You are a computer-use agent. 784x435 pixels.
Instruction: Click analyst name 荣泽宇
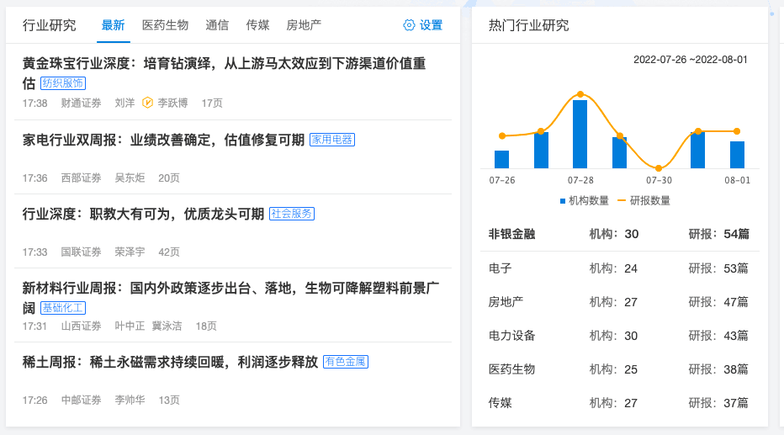click(130, 252)
